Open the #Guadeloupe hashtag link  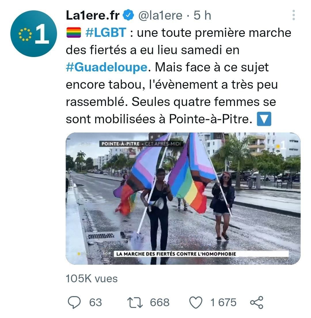click(x=107, y=67)
